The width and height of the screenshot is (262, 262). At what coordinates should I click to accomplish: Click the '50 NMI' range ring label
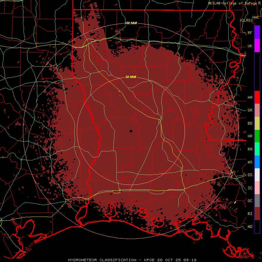[x=131, y=77]
